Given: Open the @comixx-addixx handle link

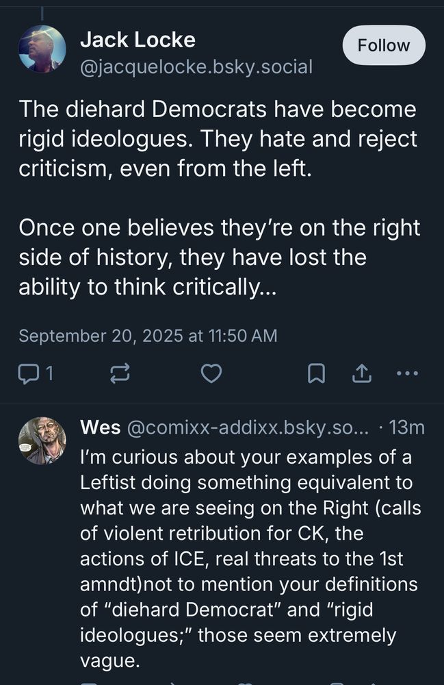Looking at the screenshot, I should coord(248,428).
